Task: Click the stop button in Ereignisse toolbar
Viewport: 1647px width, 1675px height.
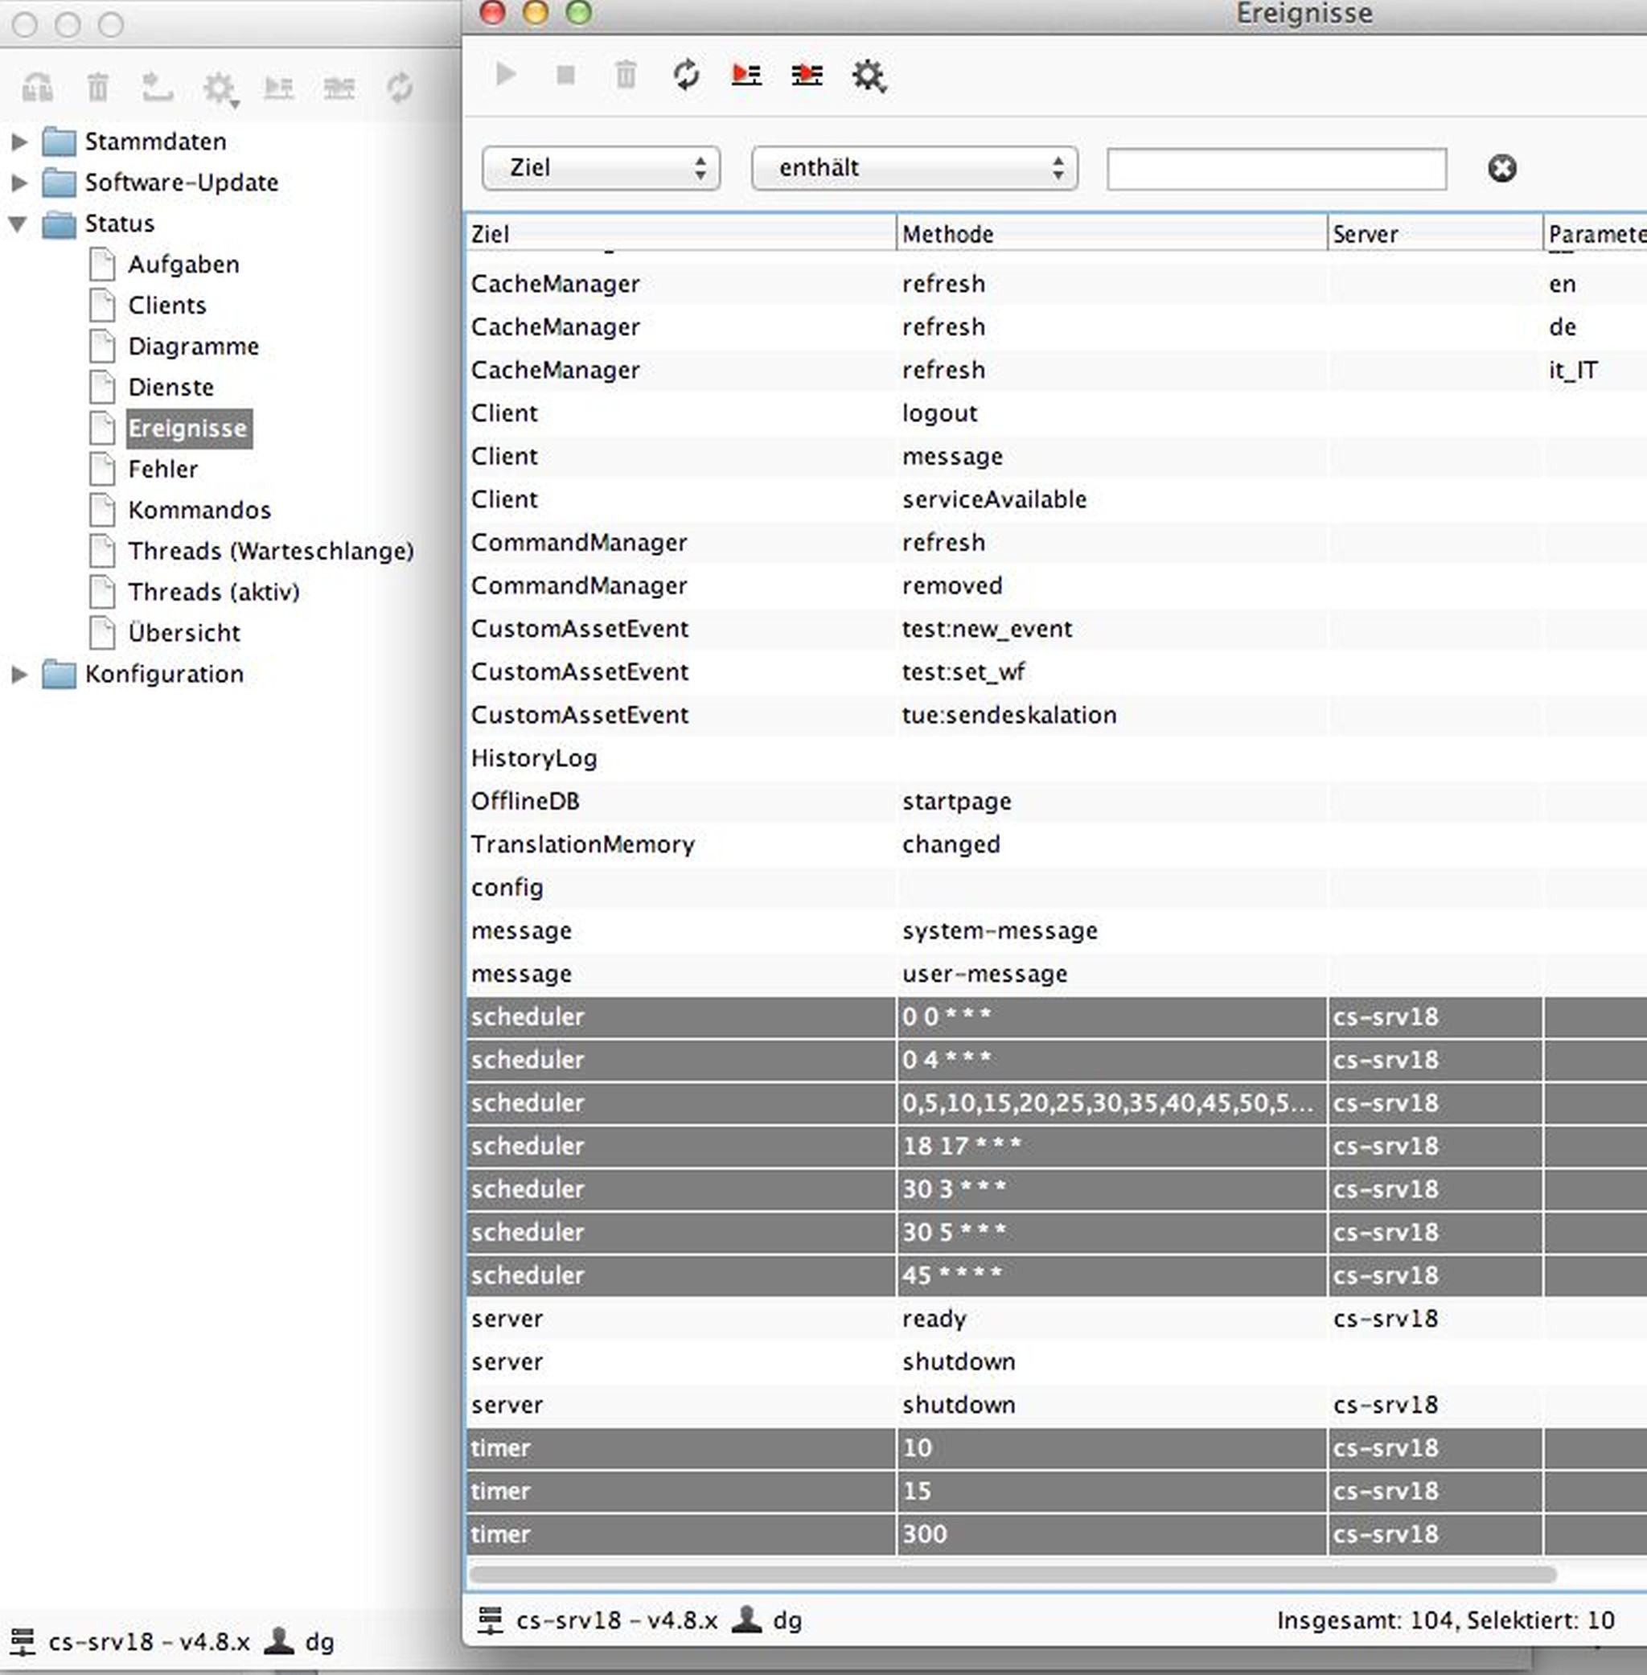Action: (x=565, y=76)
